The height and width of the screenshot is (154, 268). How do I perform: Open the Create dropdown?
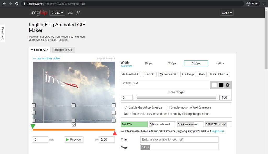pos(57,13)
